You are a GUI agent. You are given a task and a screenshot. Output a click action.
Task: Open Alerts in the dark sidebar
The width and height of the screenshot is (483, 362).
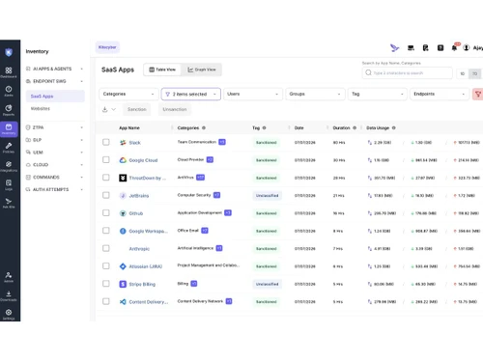pyautogui.click(x=9, y=91)
